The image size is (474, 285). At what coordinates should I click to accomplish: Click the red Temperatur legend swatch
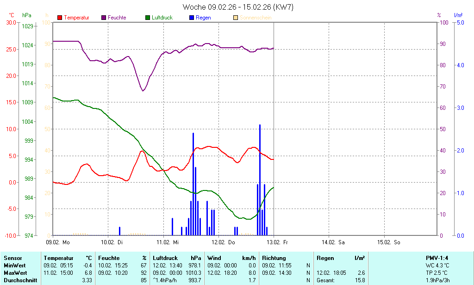click(60, 18)
